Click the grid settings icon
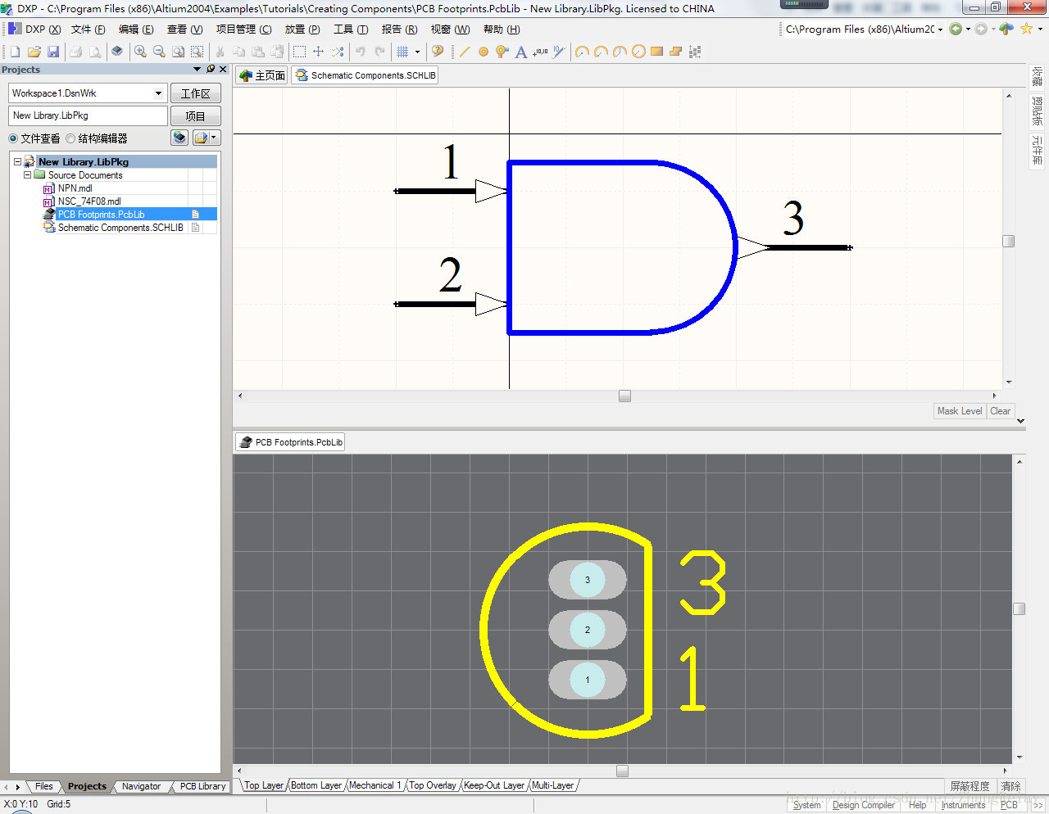Image resolution: width=1049 pixels, height=814 pixels. click(x=402, y=52)
